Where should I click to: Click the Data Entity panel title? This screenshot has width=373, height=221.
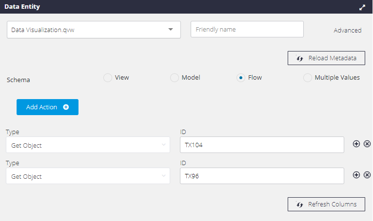[x=22, y=7]
